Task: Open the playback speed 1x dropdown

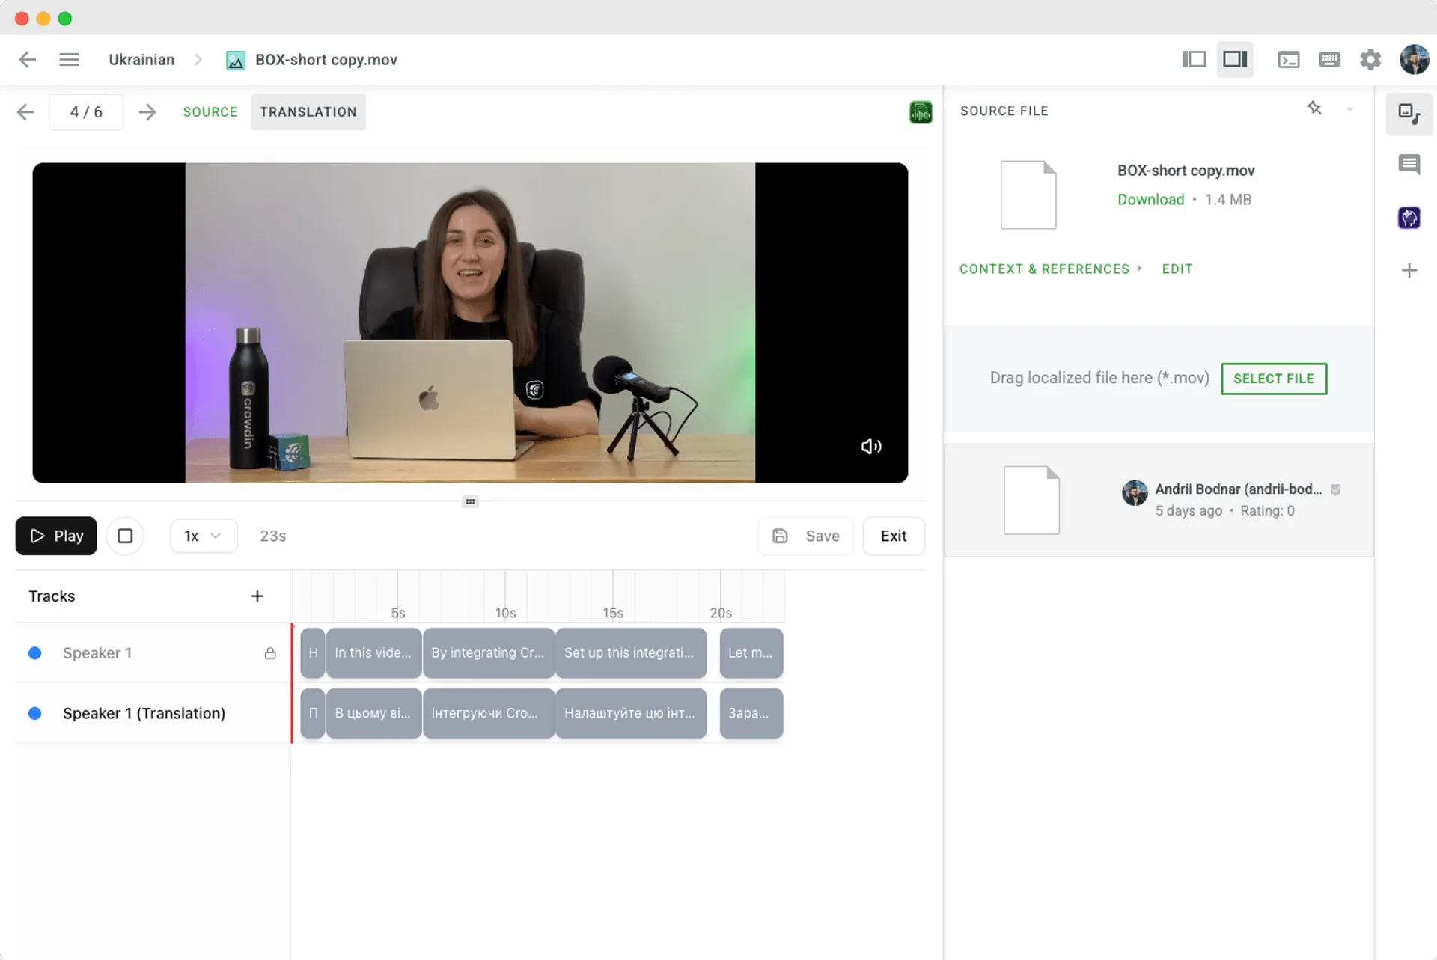Action: [x=203, y=536]
